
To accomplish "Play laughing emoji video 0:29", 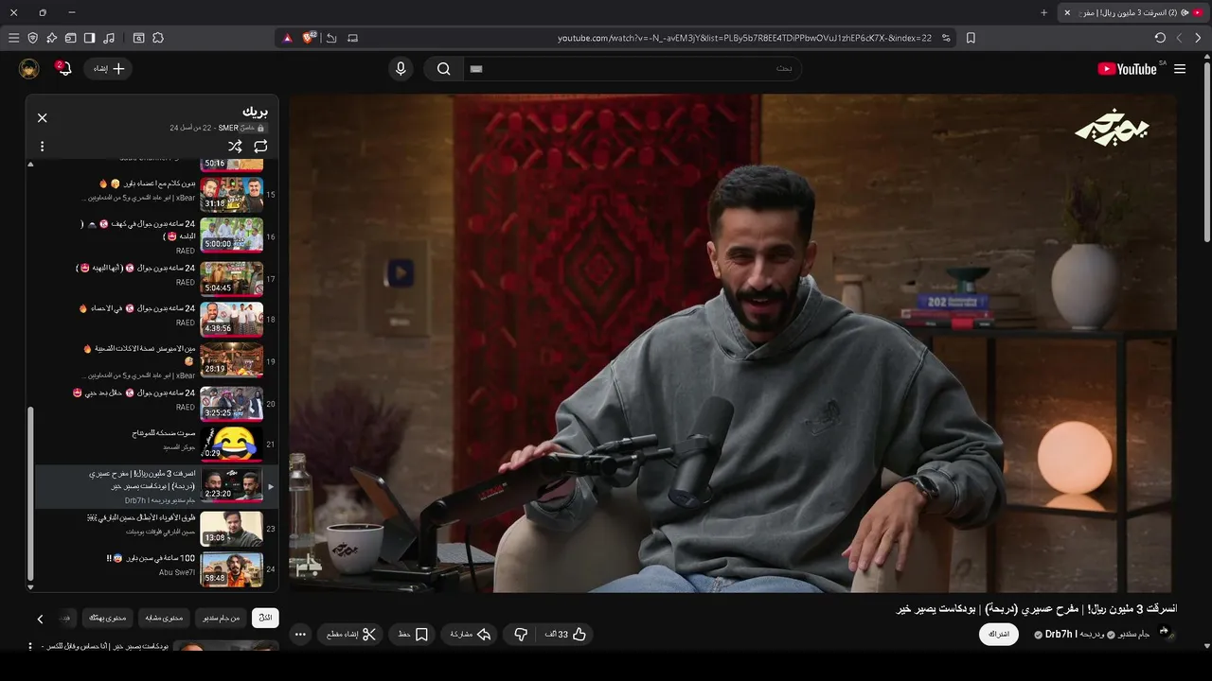I will tap(232, 443).
